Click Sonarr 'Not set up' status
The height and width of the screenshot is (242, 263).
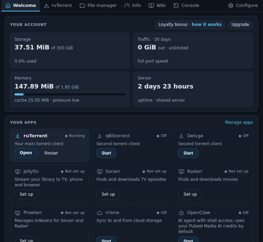coord(154,171)
